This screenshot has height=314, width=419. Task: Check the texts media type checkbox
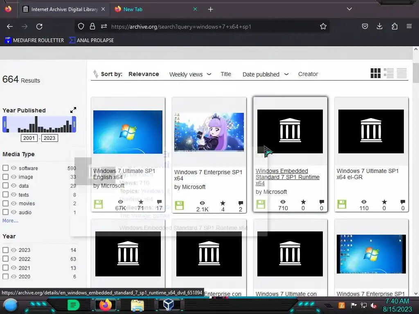(x=5, y=195)
